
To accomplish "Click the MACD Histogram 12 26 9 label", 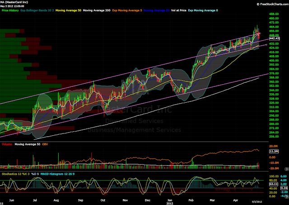I will click(x=57, y=174).
